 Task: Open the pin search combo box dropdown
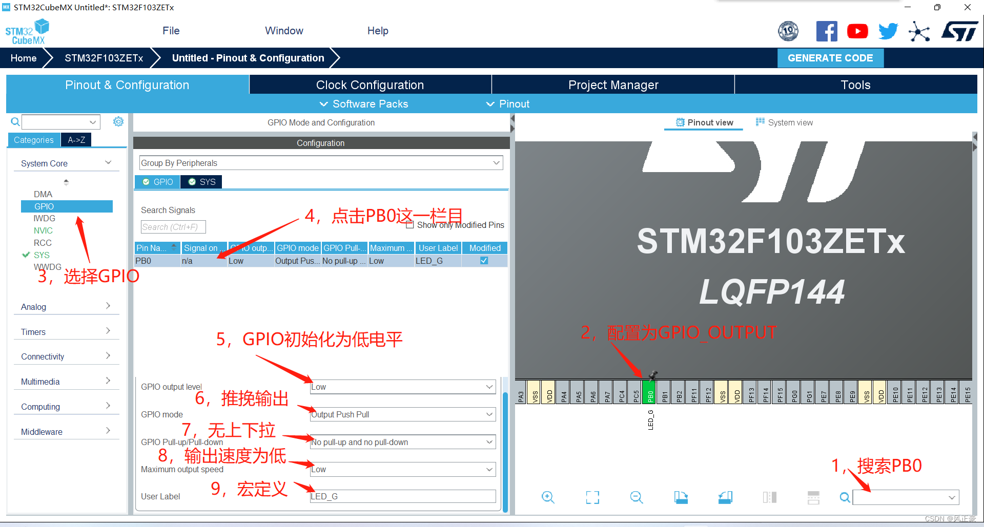tap(952, 497)
